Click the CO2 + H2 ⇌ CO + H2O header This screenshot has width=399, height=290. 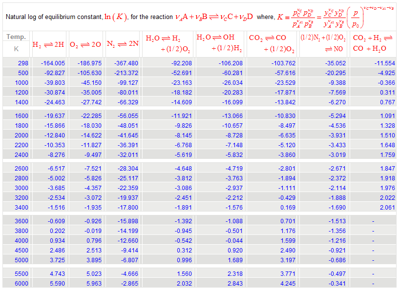(x=373, y=43)
